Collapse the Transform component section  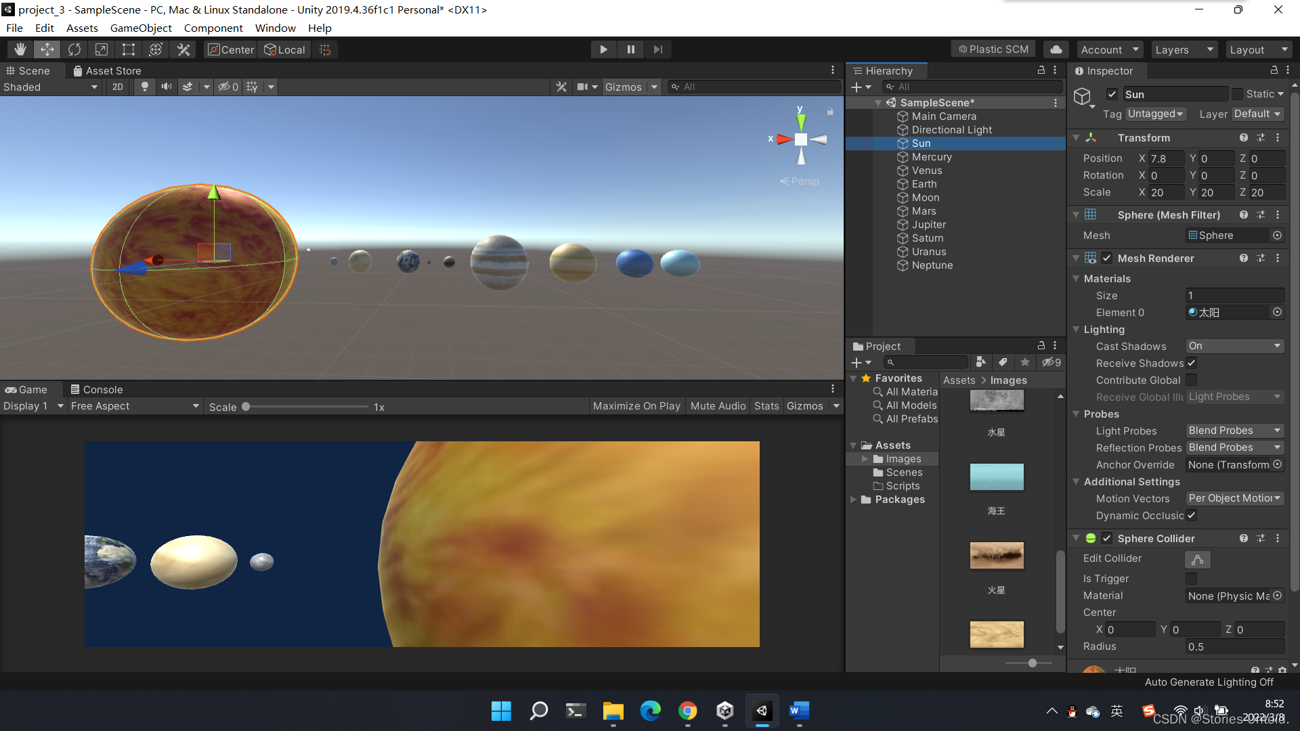coord(1076,138)
